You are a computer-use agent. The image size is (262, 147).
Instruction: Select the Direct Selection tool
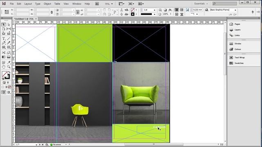pos(9,24)
